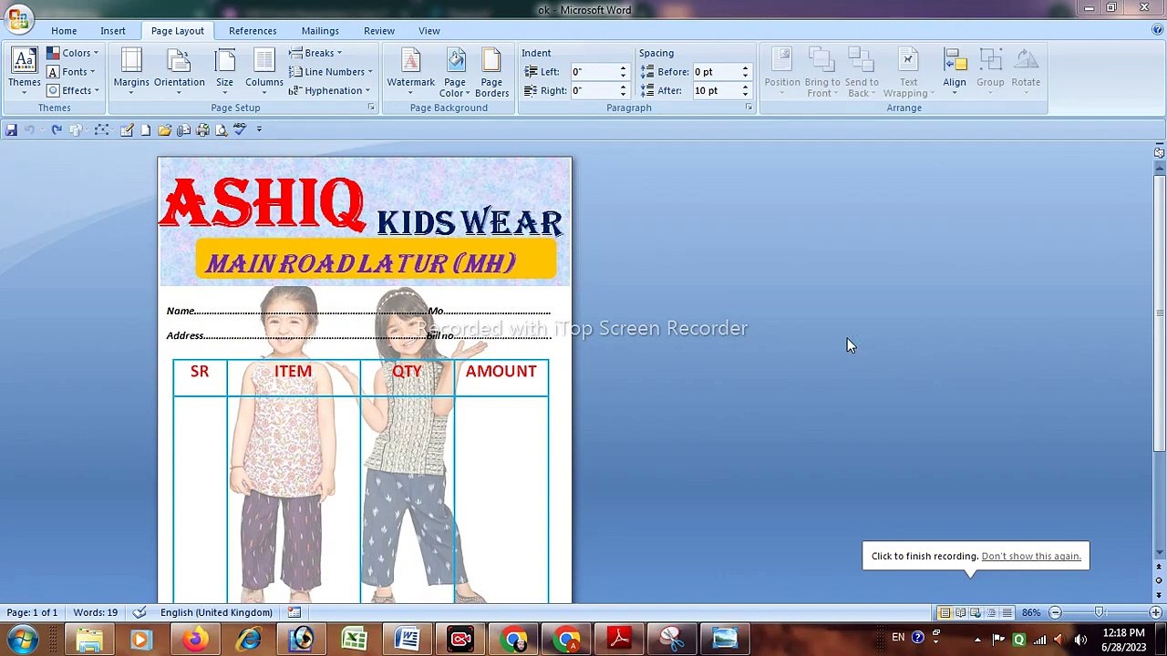Screen dimensions: 1167x656
Task: Click the proofing errors status bar icon
Action: coord(139,612)
